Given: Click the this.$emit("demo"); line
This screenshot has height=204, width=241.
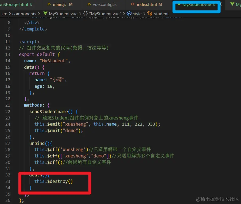Looking at the screenshot, I should point(59,131).
